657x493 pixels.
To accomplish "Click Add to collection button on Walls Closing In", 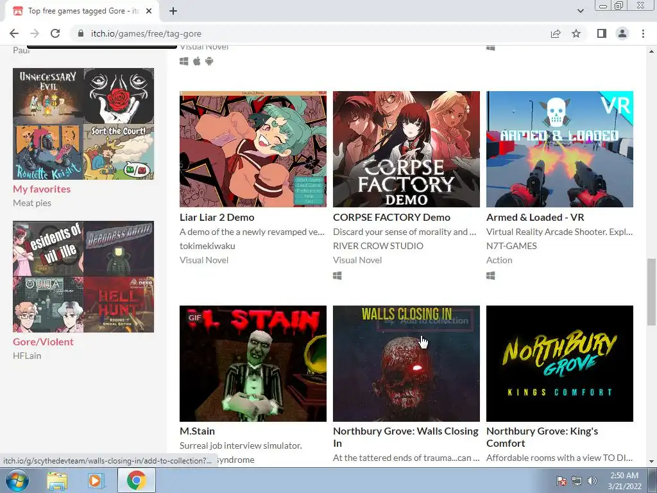I will coord(425,321).
